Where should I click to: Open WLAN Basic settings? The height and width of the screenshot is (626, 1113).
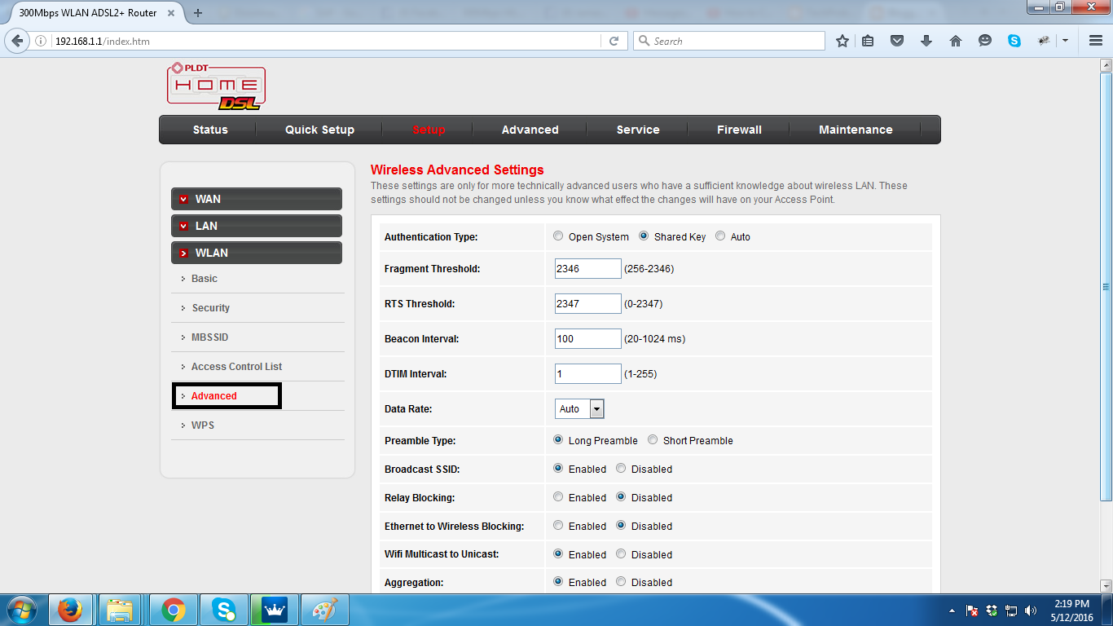(x=205, y=279)
